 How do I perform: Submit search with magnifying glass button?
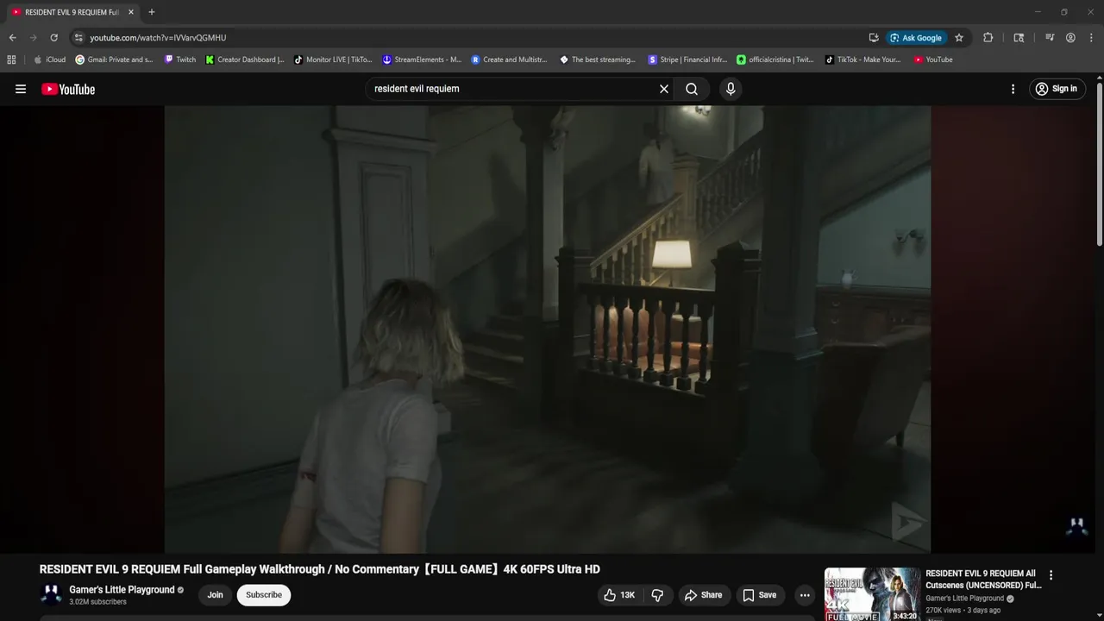point(692,89)
